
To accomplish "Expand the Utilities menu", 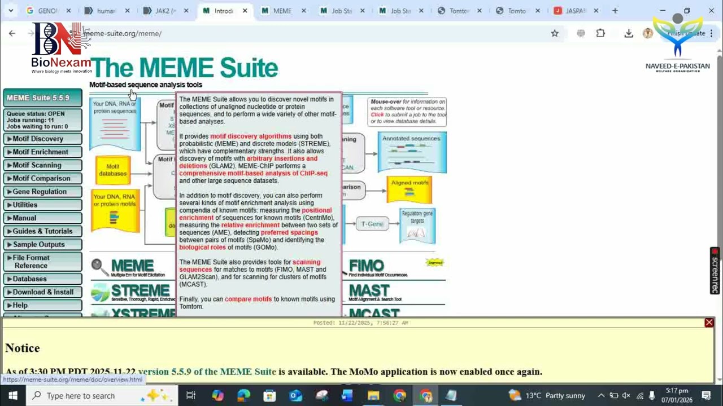I will (x=43, y=205).
